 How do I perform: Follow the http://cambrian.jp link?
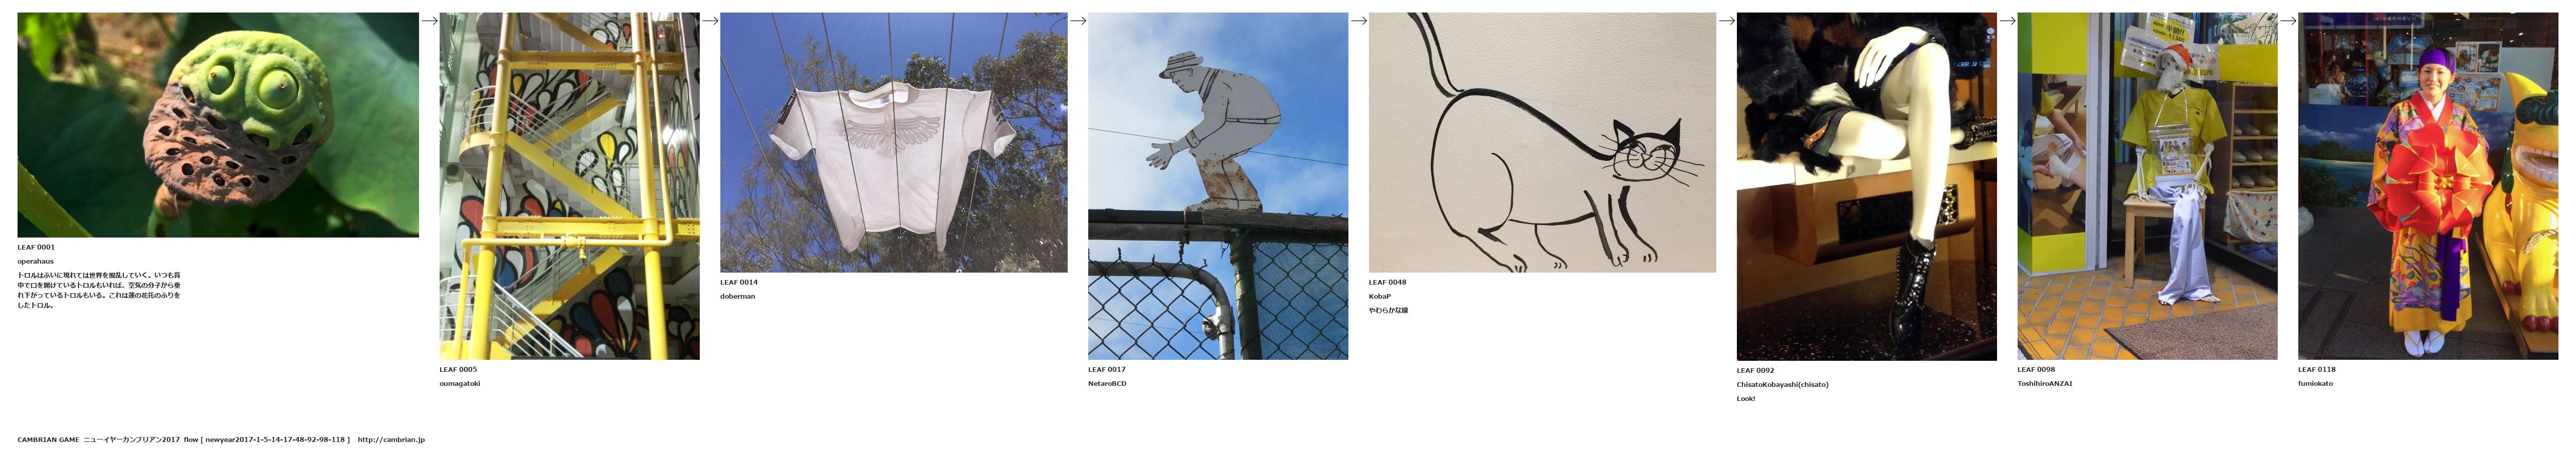(391, 439)
